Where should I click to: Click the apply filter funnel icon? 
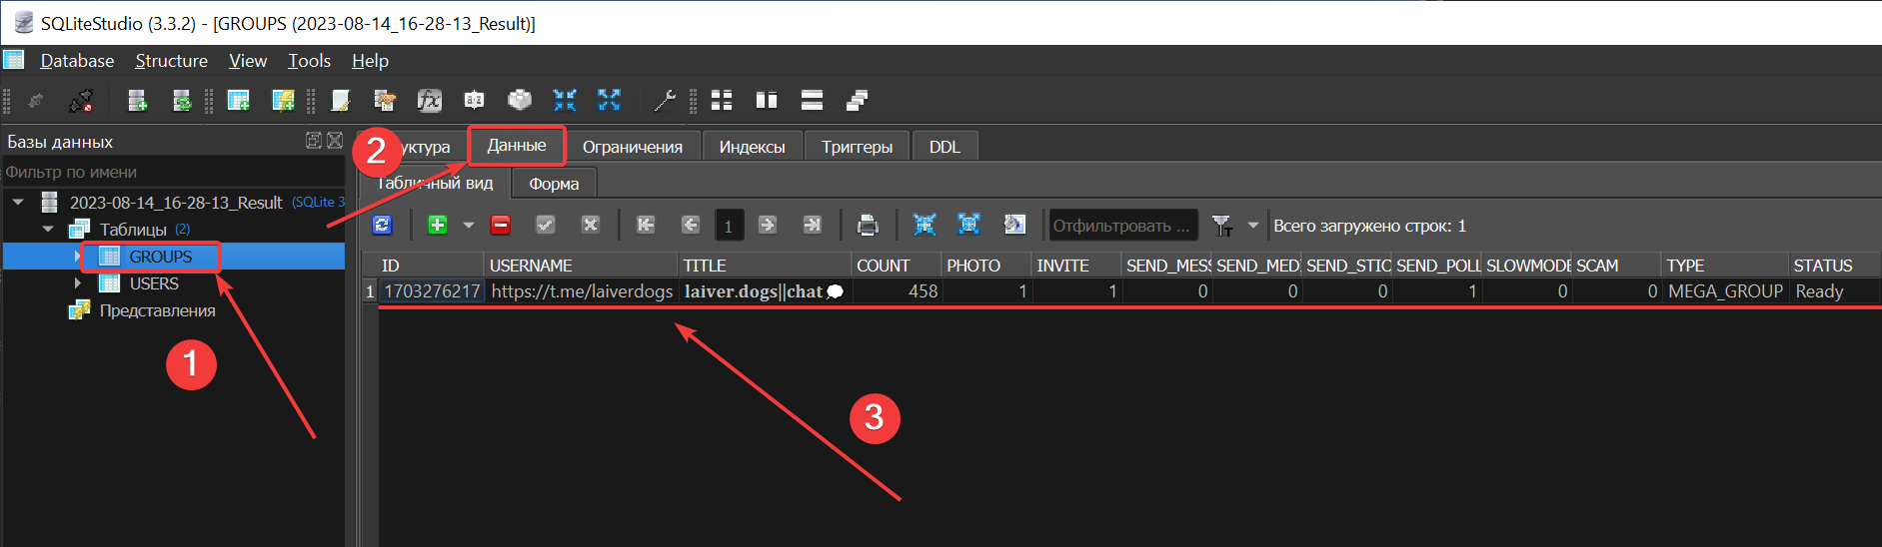click(1221, 226)
